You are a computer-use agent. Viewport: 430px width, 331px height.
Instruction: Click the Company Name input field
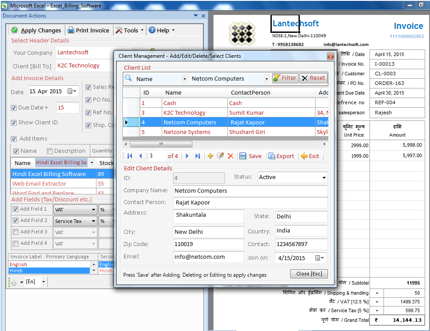[x=250, y=191]
